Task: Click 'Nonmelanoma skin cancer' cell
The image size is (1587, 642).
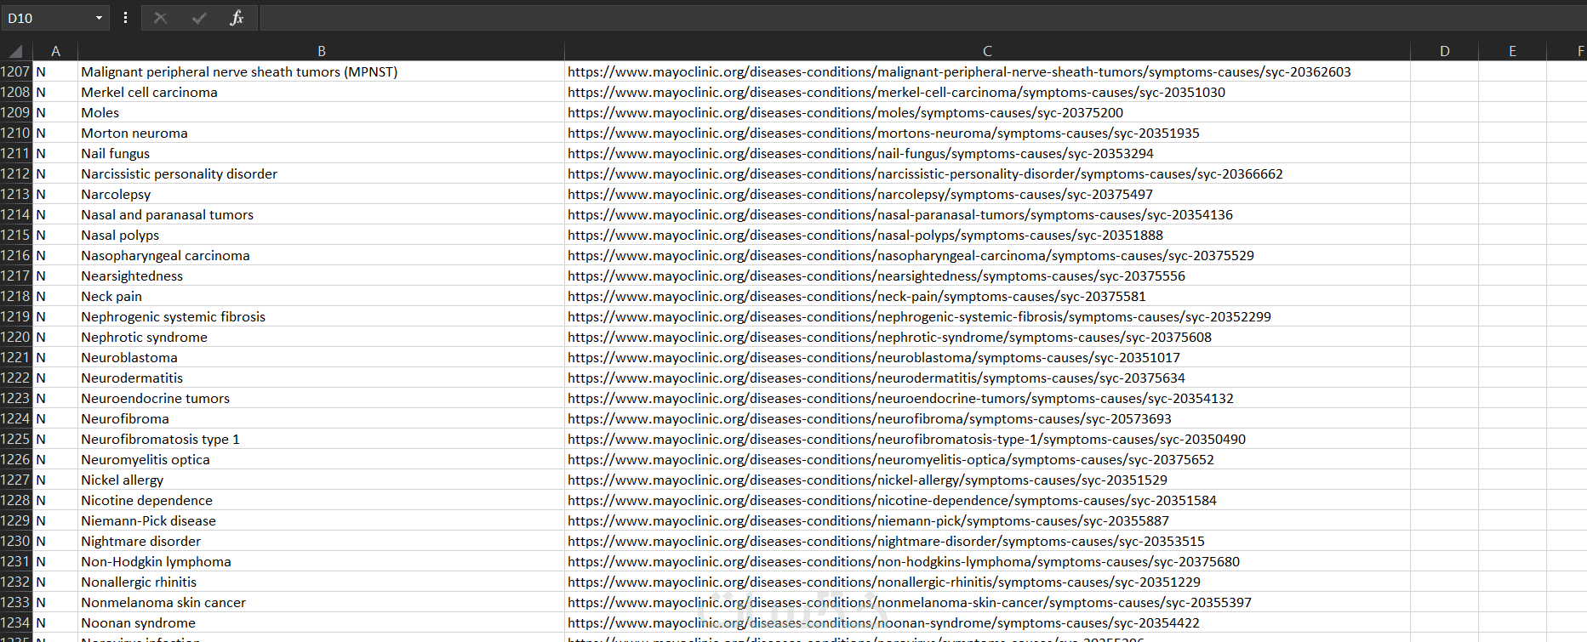Action: (x=321, y=602)
